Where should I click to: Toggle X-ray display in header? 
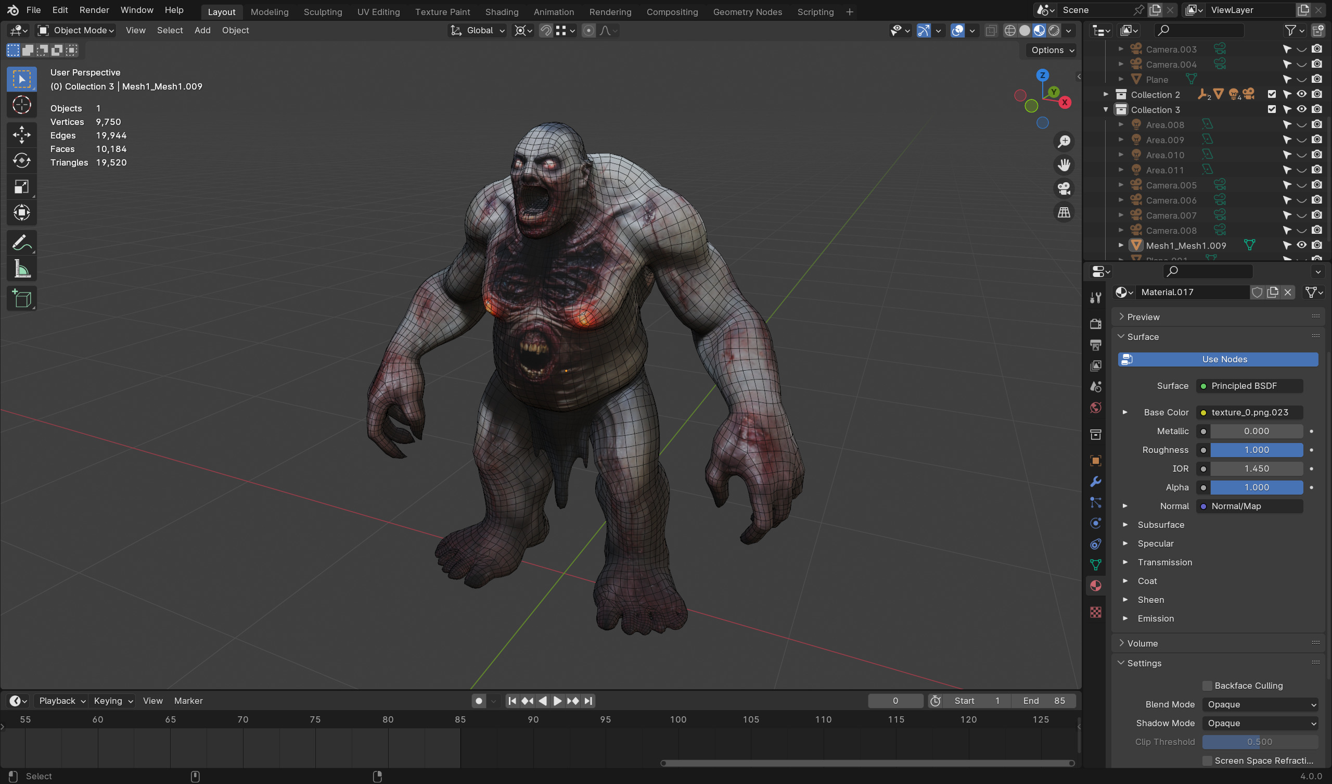[x=991, y=31]
